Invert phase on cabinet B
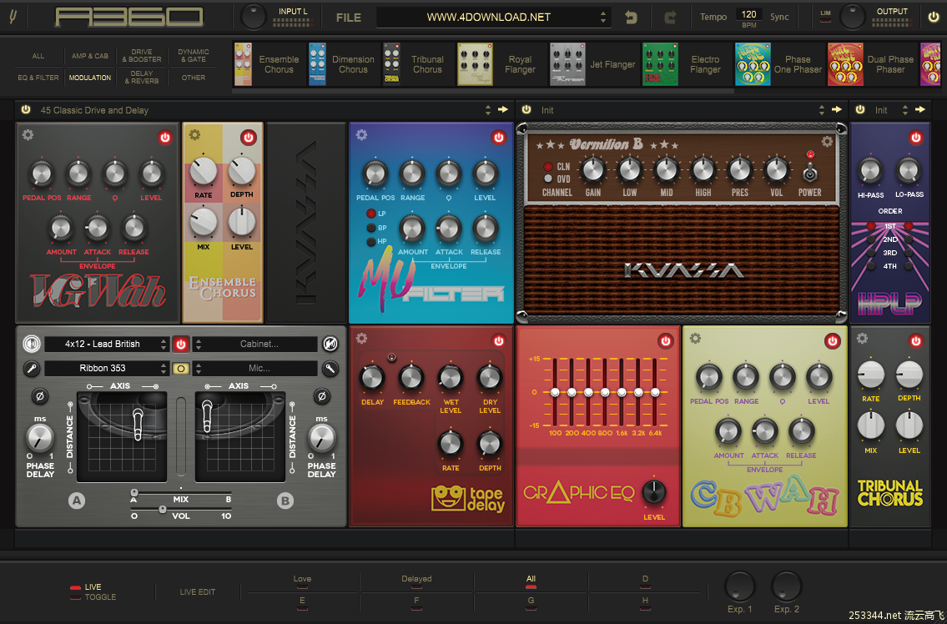 pos(322,396)
